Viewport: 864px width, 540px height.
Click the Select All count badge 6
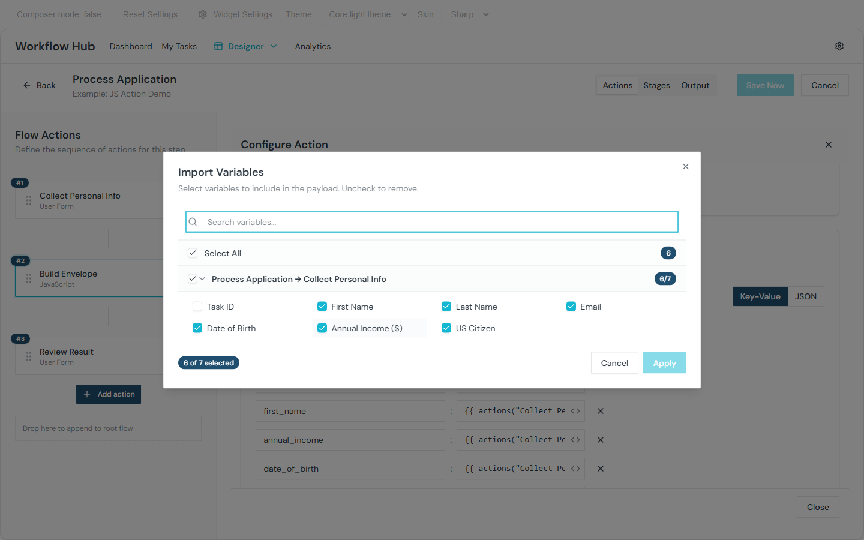coord(668,253)
